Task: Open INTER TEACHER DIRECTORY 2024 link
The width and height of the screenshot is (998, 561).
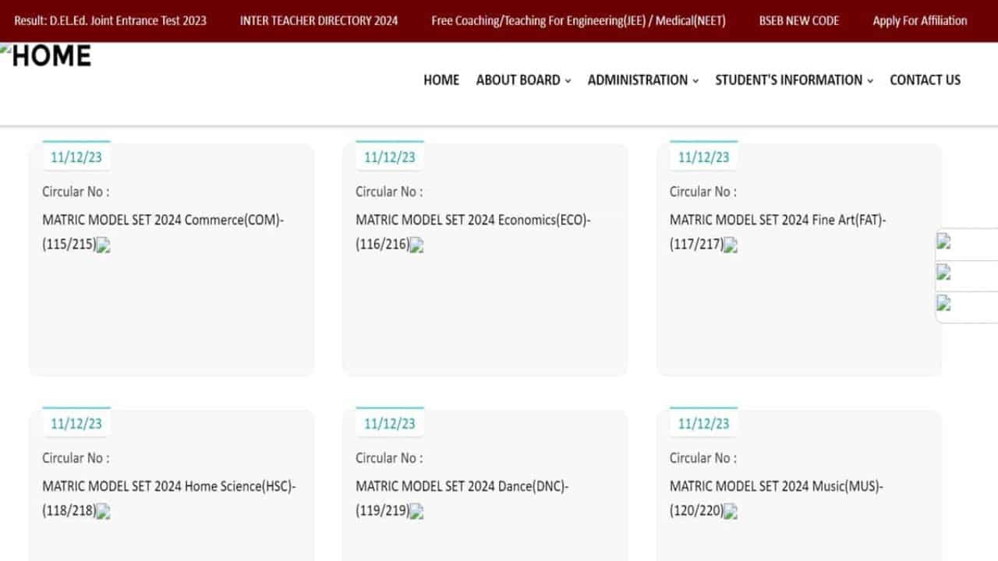Action: coord(319,21)
